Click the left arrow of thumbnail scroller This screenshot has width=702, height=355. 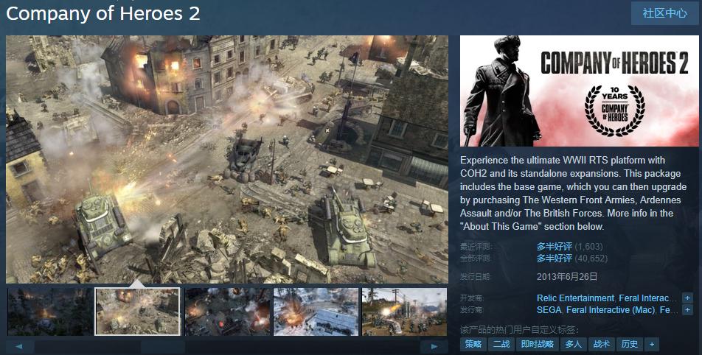pos(20,346)
